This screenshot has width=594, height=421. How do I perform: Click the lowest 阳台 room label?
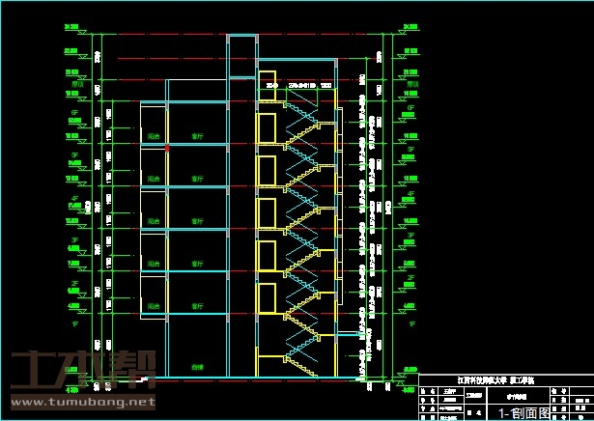[153, 307]
